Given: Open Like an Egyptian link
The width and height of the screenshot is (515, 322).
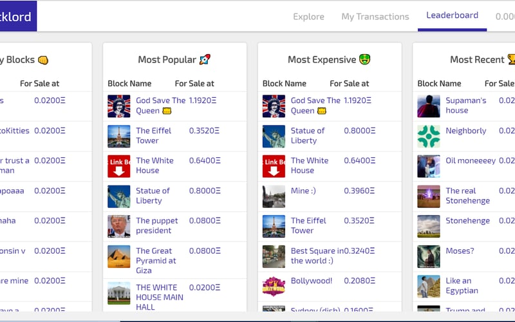Looking at the screenshot, I should 462,285.
